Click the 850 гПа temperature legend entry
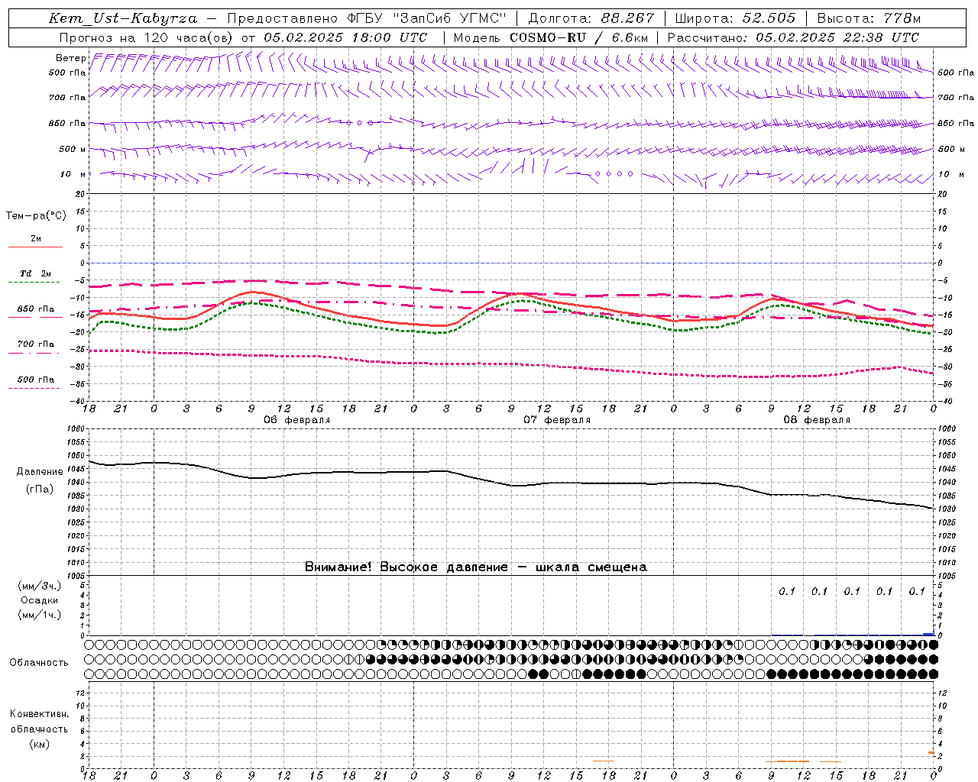This screenshot has height=782, width=978. 36,309
